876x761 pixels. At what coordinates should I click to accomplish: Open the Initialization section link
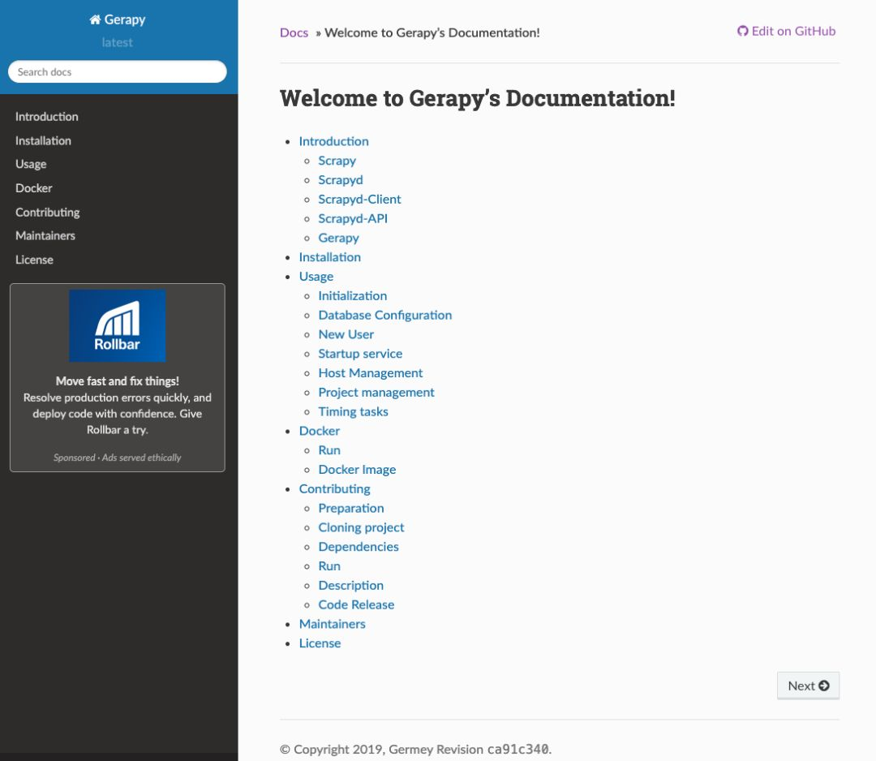pyautogui.click(x=353, y=295)
